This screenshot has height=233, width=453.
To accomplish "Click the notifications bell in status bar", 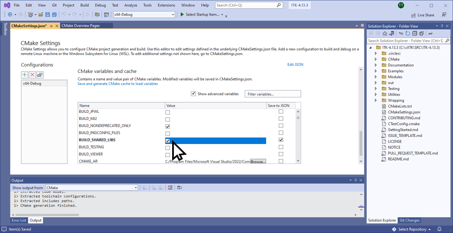I will click(440, 229).
